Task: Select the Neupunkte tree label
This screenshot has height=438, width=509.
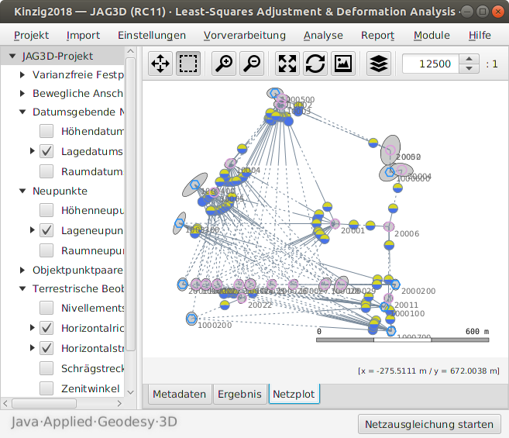Action: click(x=60, y=191)
